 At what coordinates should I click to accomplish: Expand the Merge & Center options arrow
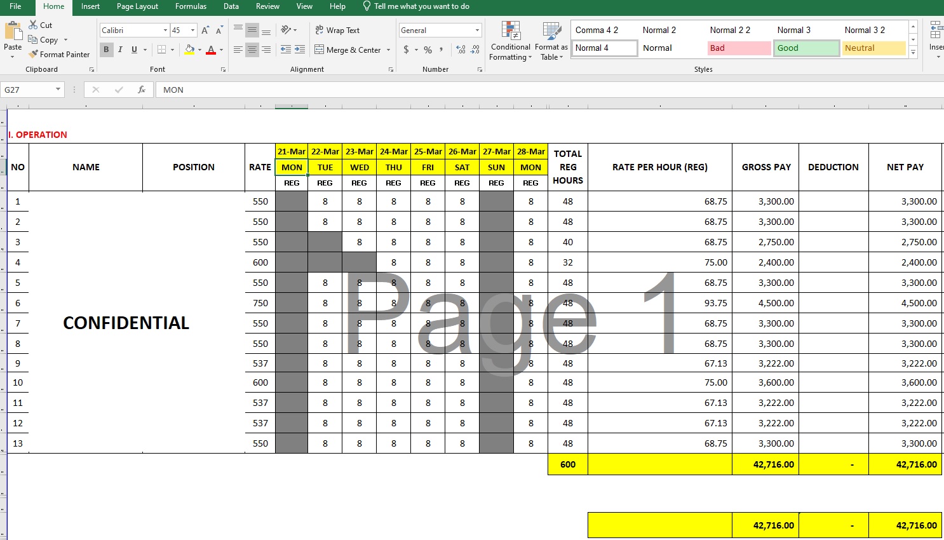click(388, 50)
